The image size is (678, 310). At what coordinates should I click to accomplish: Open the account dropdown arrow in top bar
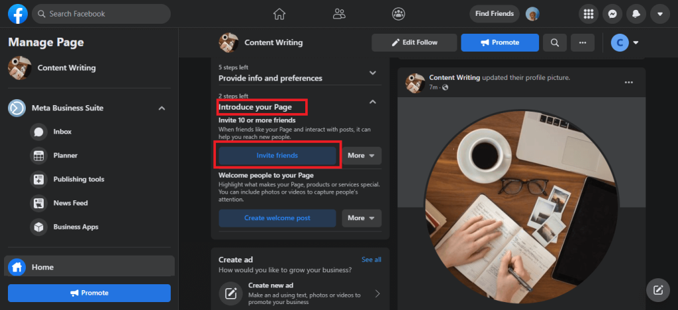(660, 14)
